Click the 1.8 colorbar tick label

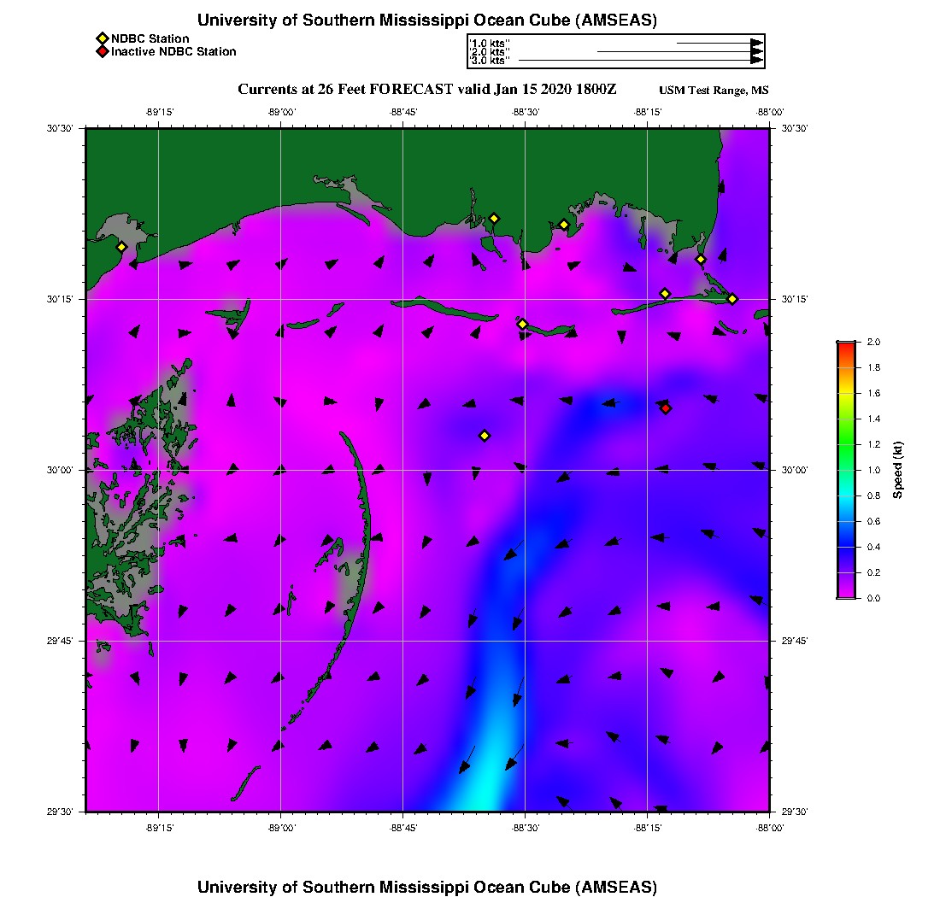point(873,367)
